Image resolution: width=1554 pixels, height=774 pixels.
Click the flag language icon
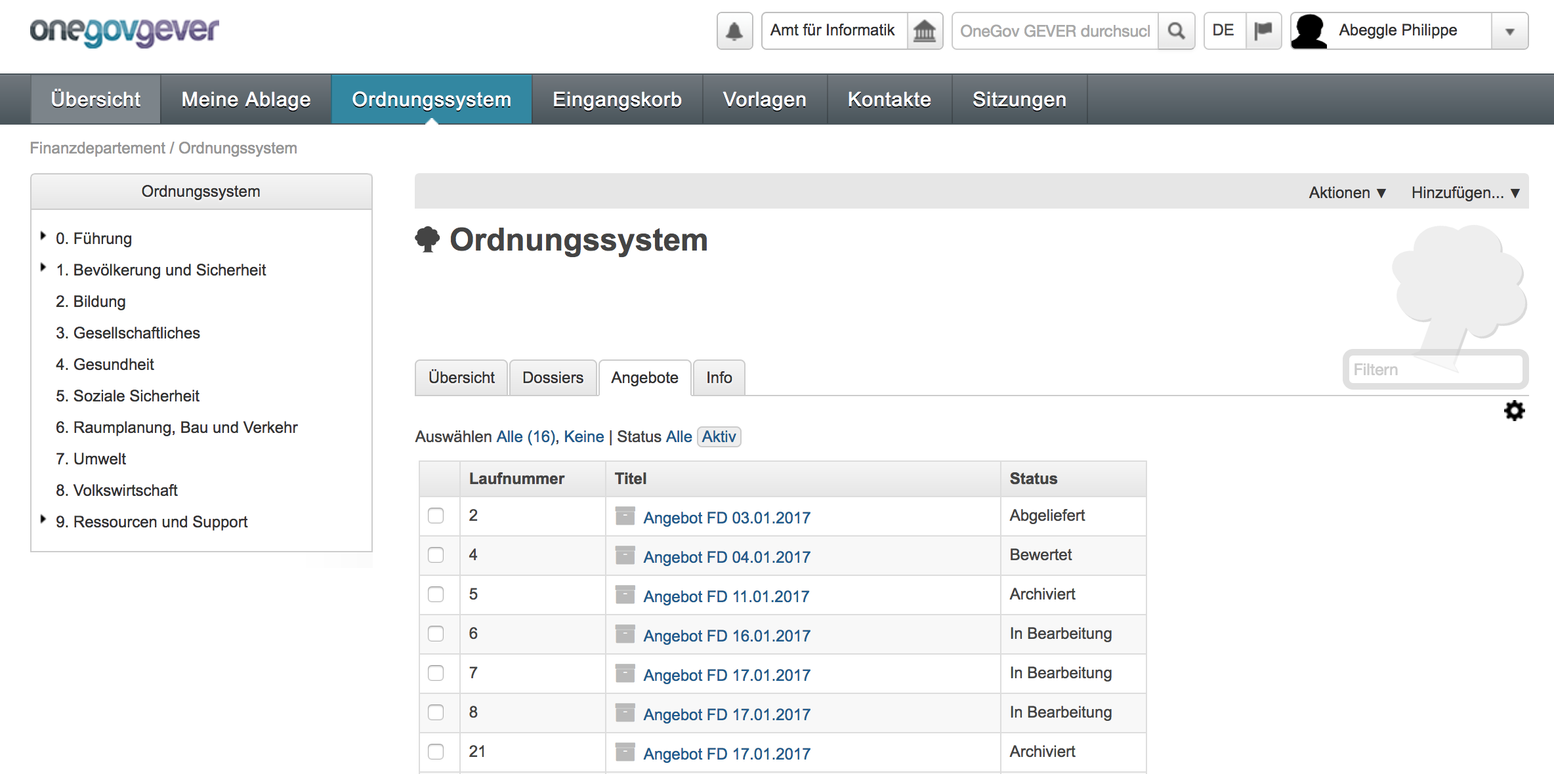point(1263,31)
